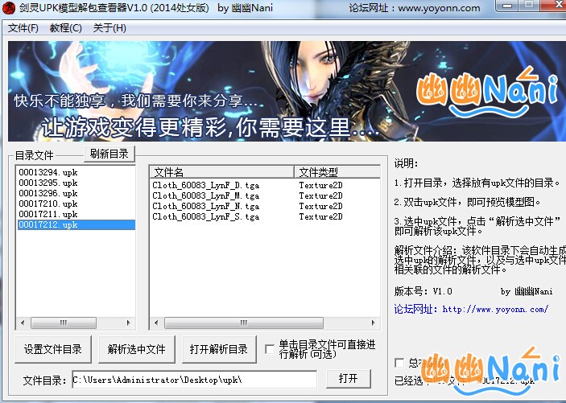The height and width of the screenshot is (403, 566).
Task: Click left arrow of file table scrollbar
Action: (x=156, y=323)
